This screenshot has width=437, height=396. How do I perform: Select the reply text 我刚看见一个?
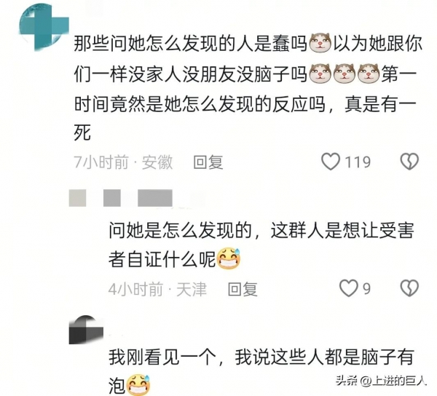[261, 371]
